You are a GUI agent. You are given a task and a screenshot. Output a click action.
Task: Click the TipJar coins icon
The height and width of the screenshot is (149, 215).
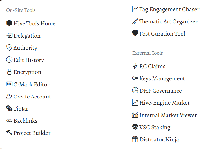[x=9, y=108]
